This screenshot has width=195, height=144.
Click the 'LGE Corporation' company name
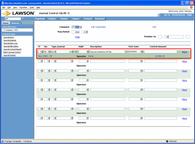pos(99,27)
